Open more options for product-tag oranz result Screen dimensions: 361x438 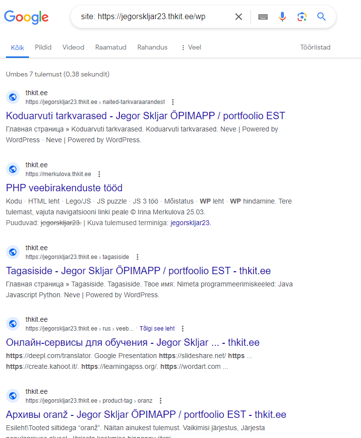pyautogui.click(x=161, y=401)
